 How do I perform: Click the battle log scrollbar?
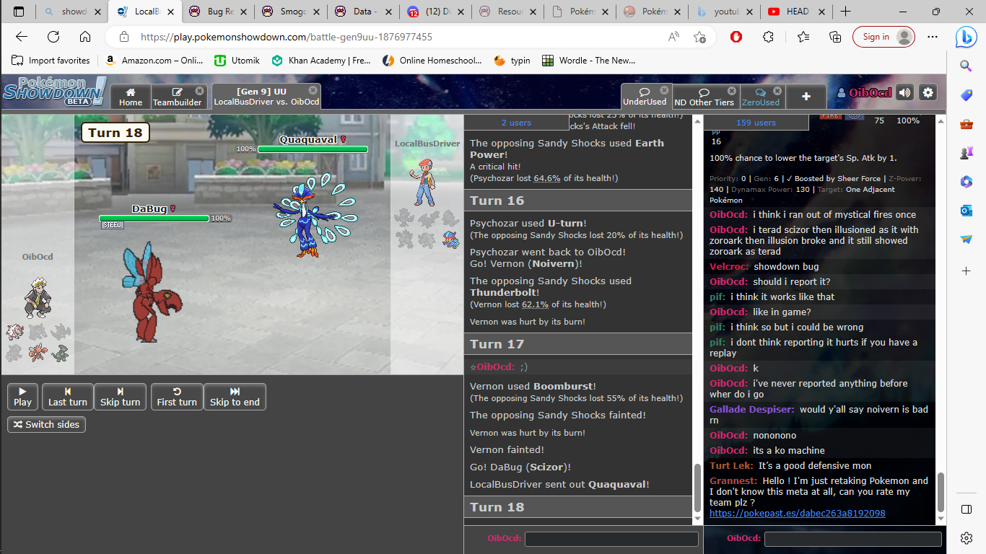point(697,488)
